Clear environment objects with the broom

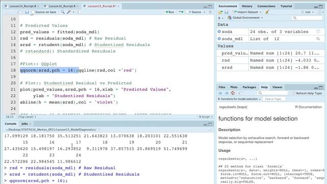[267, 12]
